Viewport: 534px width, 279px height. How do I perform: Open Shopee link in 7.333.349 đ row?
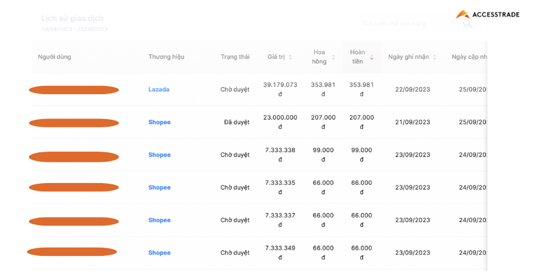[159, 252]
